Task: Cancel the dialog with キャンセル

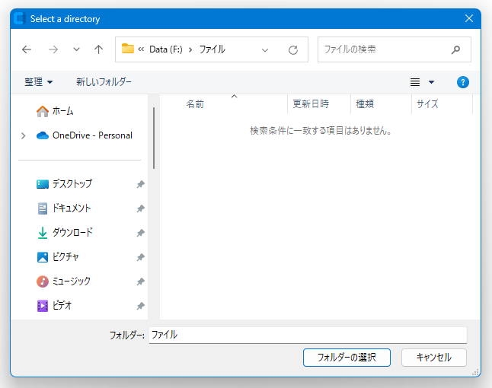Action: [x=434, y=358]
